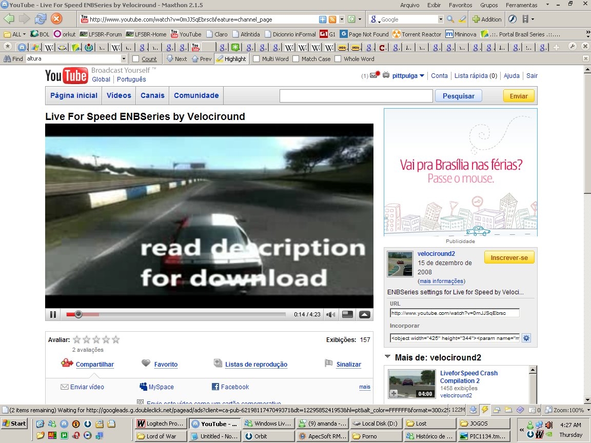Open the Windows Start button
The height and width of the screenshot is (443, 591).
click(x=14, y=424)
